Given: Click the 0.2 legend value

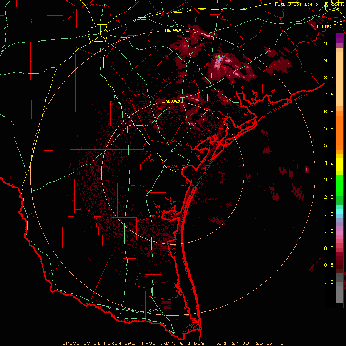Looking at the screenshot, I should coord(329,248).
